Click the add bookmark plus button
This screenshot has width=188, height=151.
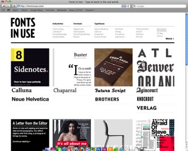14,6
